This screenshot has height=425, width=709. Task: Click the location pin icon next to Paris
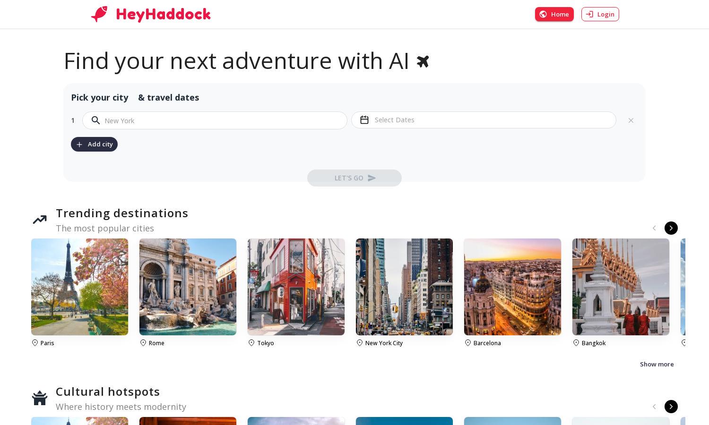(x=35, y=343)
